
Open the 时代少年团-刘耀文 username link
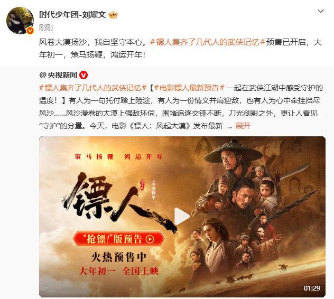click(72, 15)
